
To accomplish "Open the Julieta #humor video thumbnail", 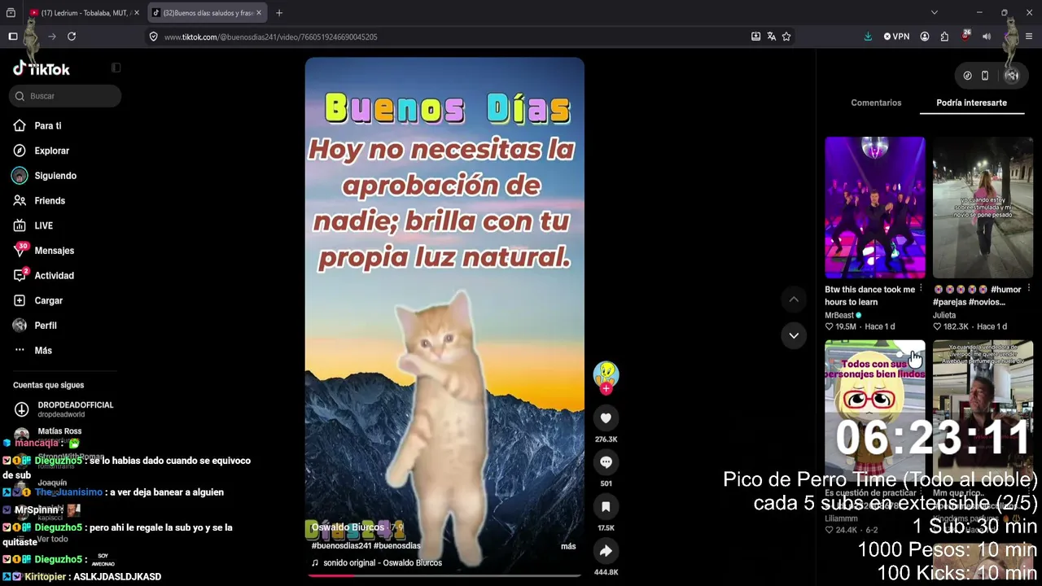I will (x=983, y=208).
